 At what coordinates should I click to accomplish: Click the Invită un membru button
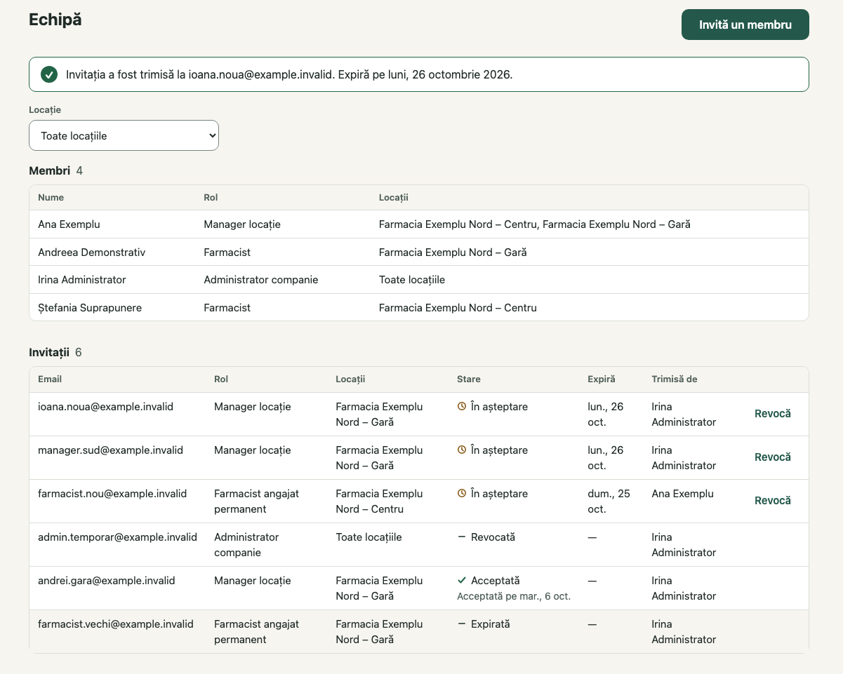(x=745, y=25)
